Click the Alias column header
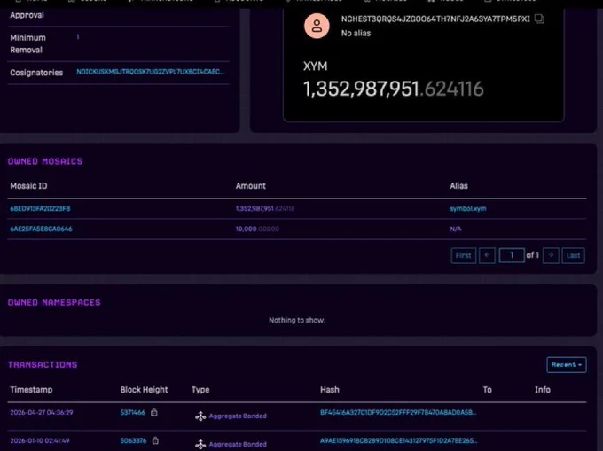Image resolution: width=603 pixels, height=451 pixels. [458, 186]
